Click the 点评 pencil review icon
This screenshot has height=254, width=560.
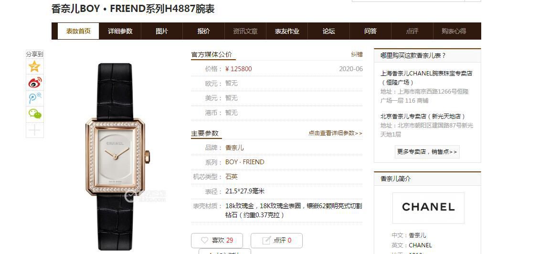(x=266, y=240)
